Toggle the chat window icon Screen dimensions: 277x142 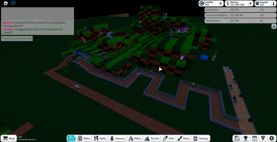click(13, 3)
